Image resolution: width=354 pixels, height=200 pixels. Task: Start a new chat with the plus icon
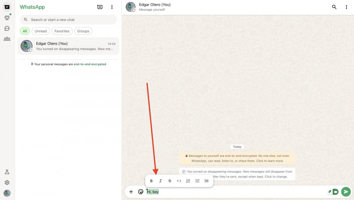(x=100, y=7)
